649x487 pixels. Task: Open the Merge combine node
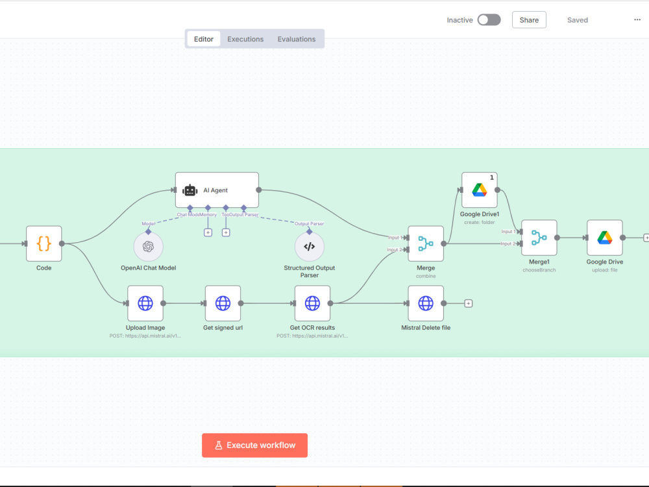coord(426,243)
